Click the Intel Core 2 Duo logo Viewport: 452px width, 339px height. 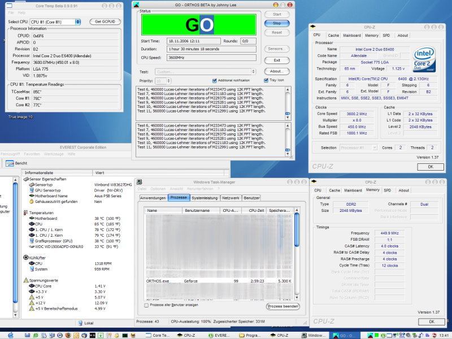424,60
